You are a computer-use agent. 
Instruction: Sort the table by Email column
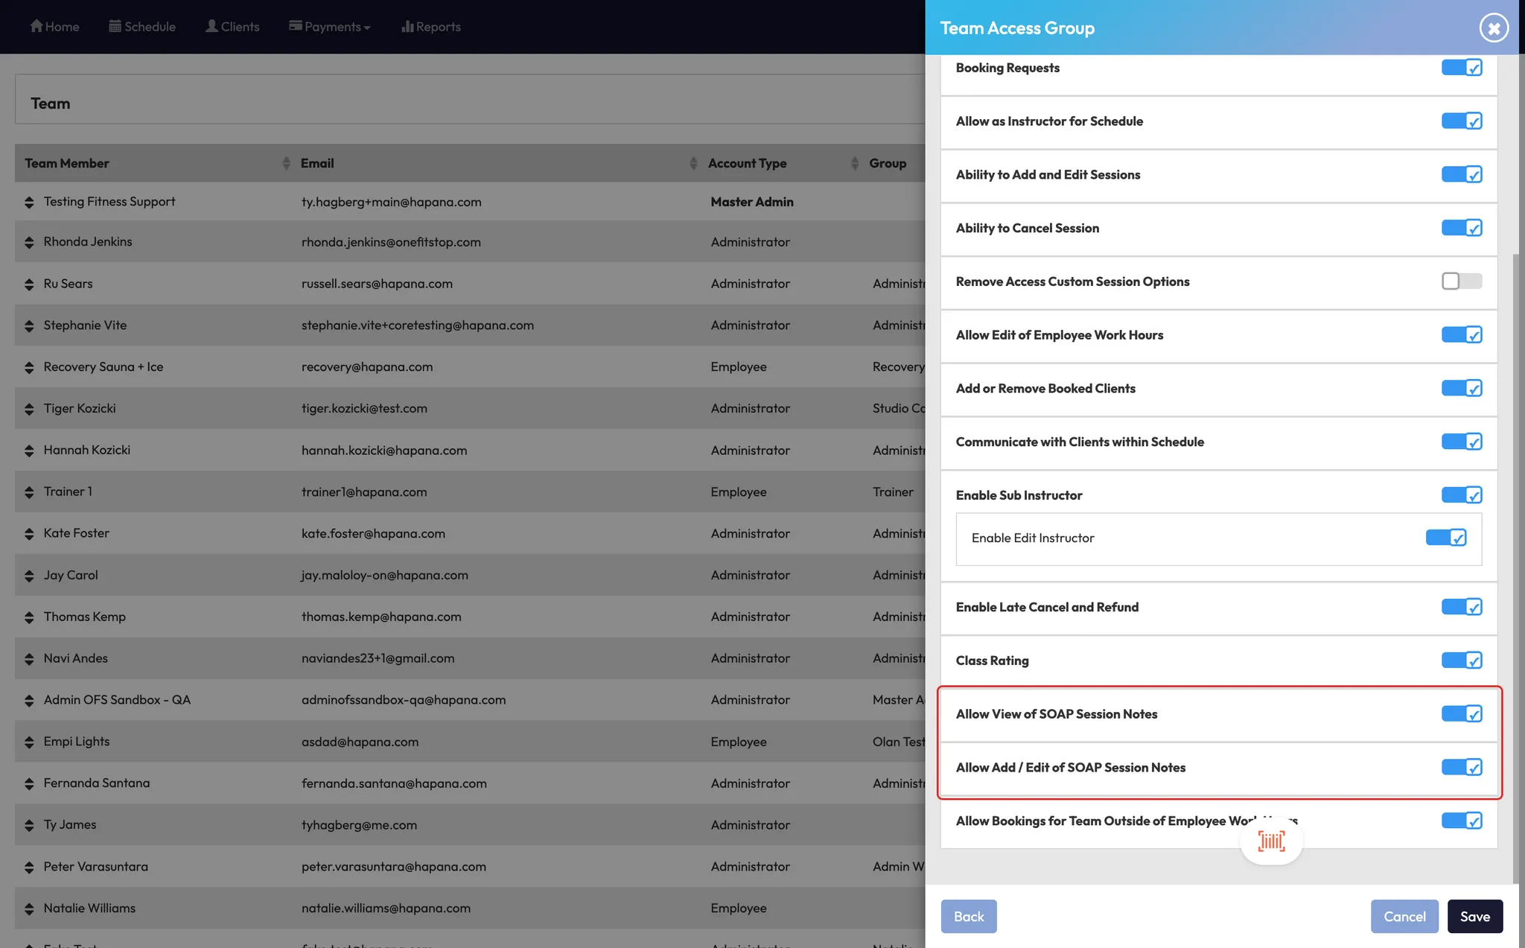click(x=693, y=163)
